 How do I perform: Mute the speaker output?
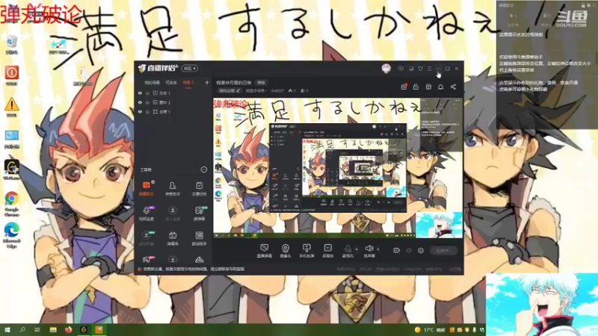369,251
